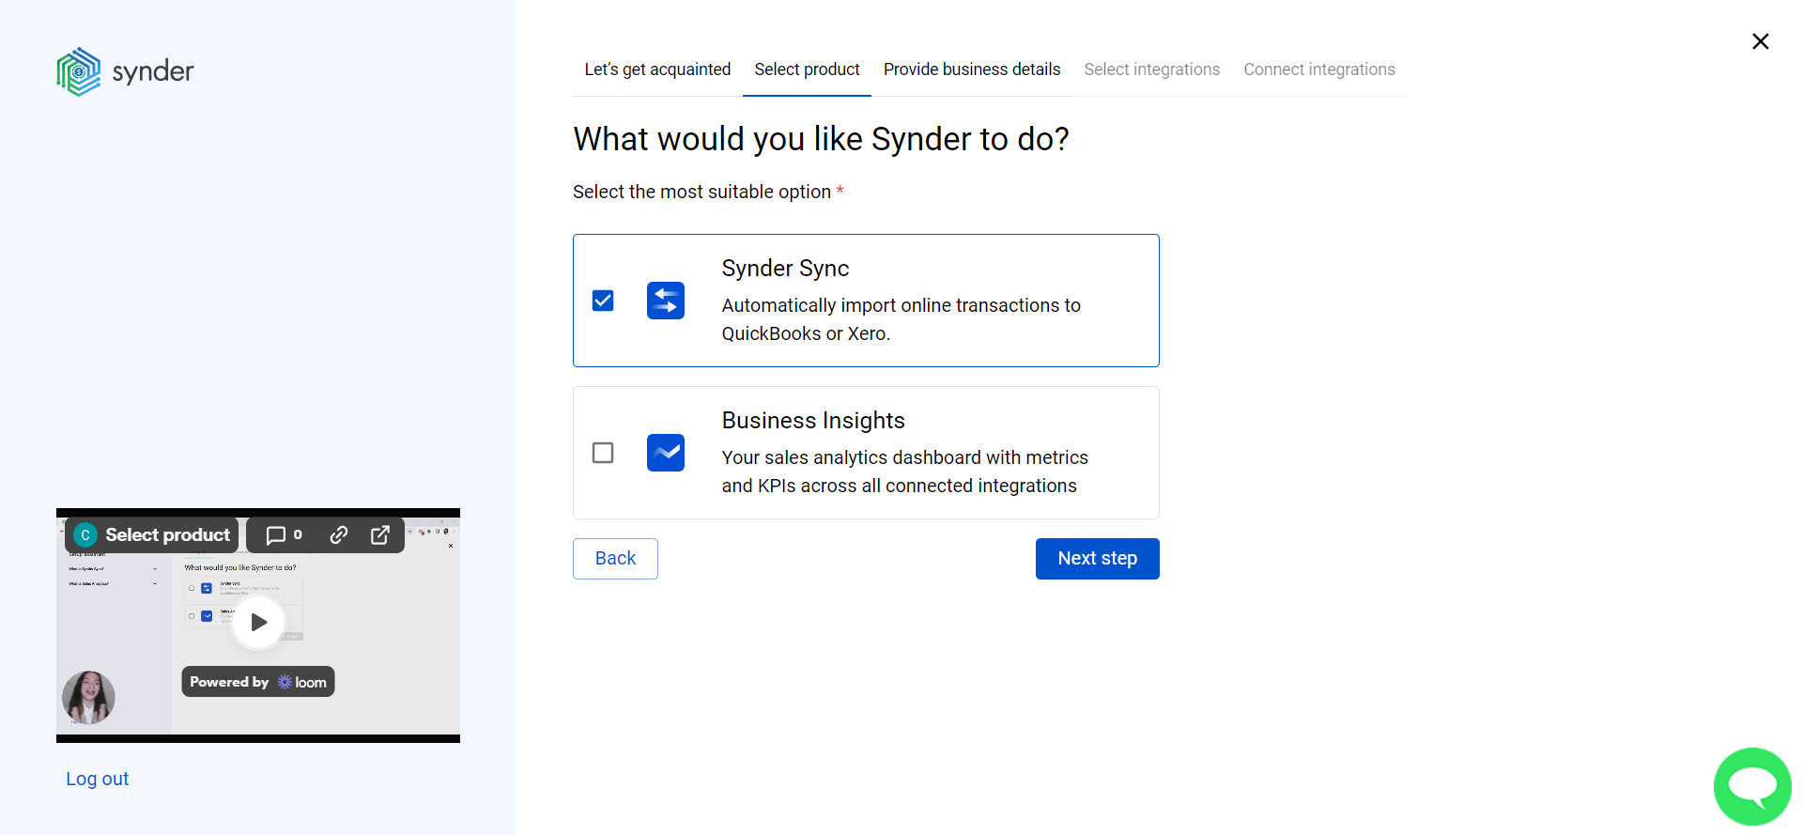Click the teal 'C' avatar in video
Image resolution: width=1803 pixels, height=835 pixels.
85,534
